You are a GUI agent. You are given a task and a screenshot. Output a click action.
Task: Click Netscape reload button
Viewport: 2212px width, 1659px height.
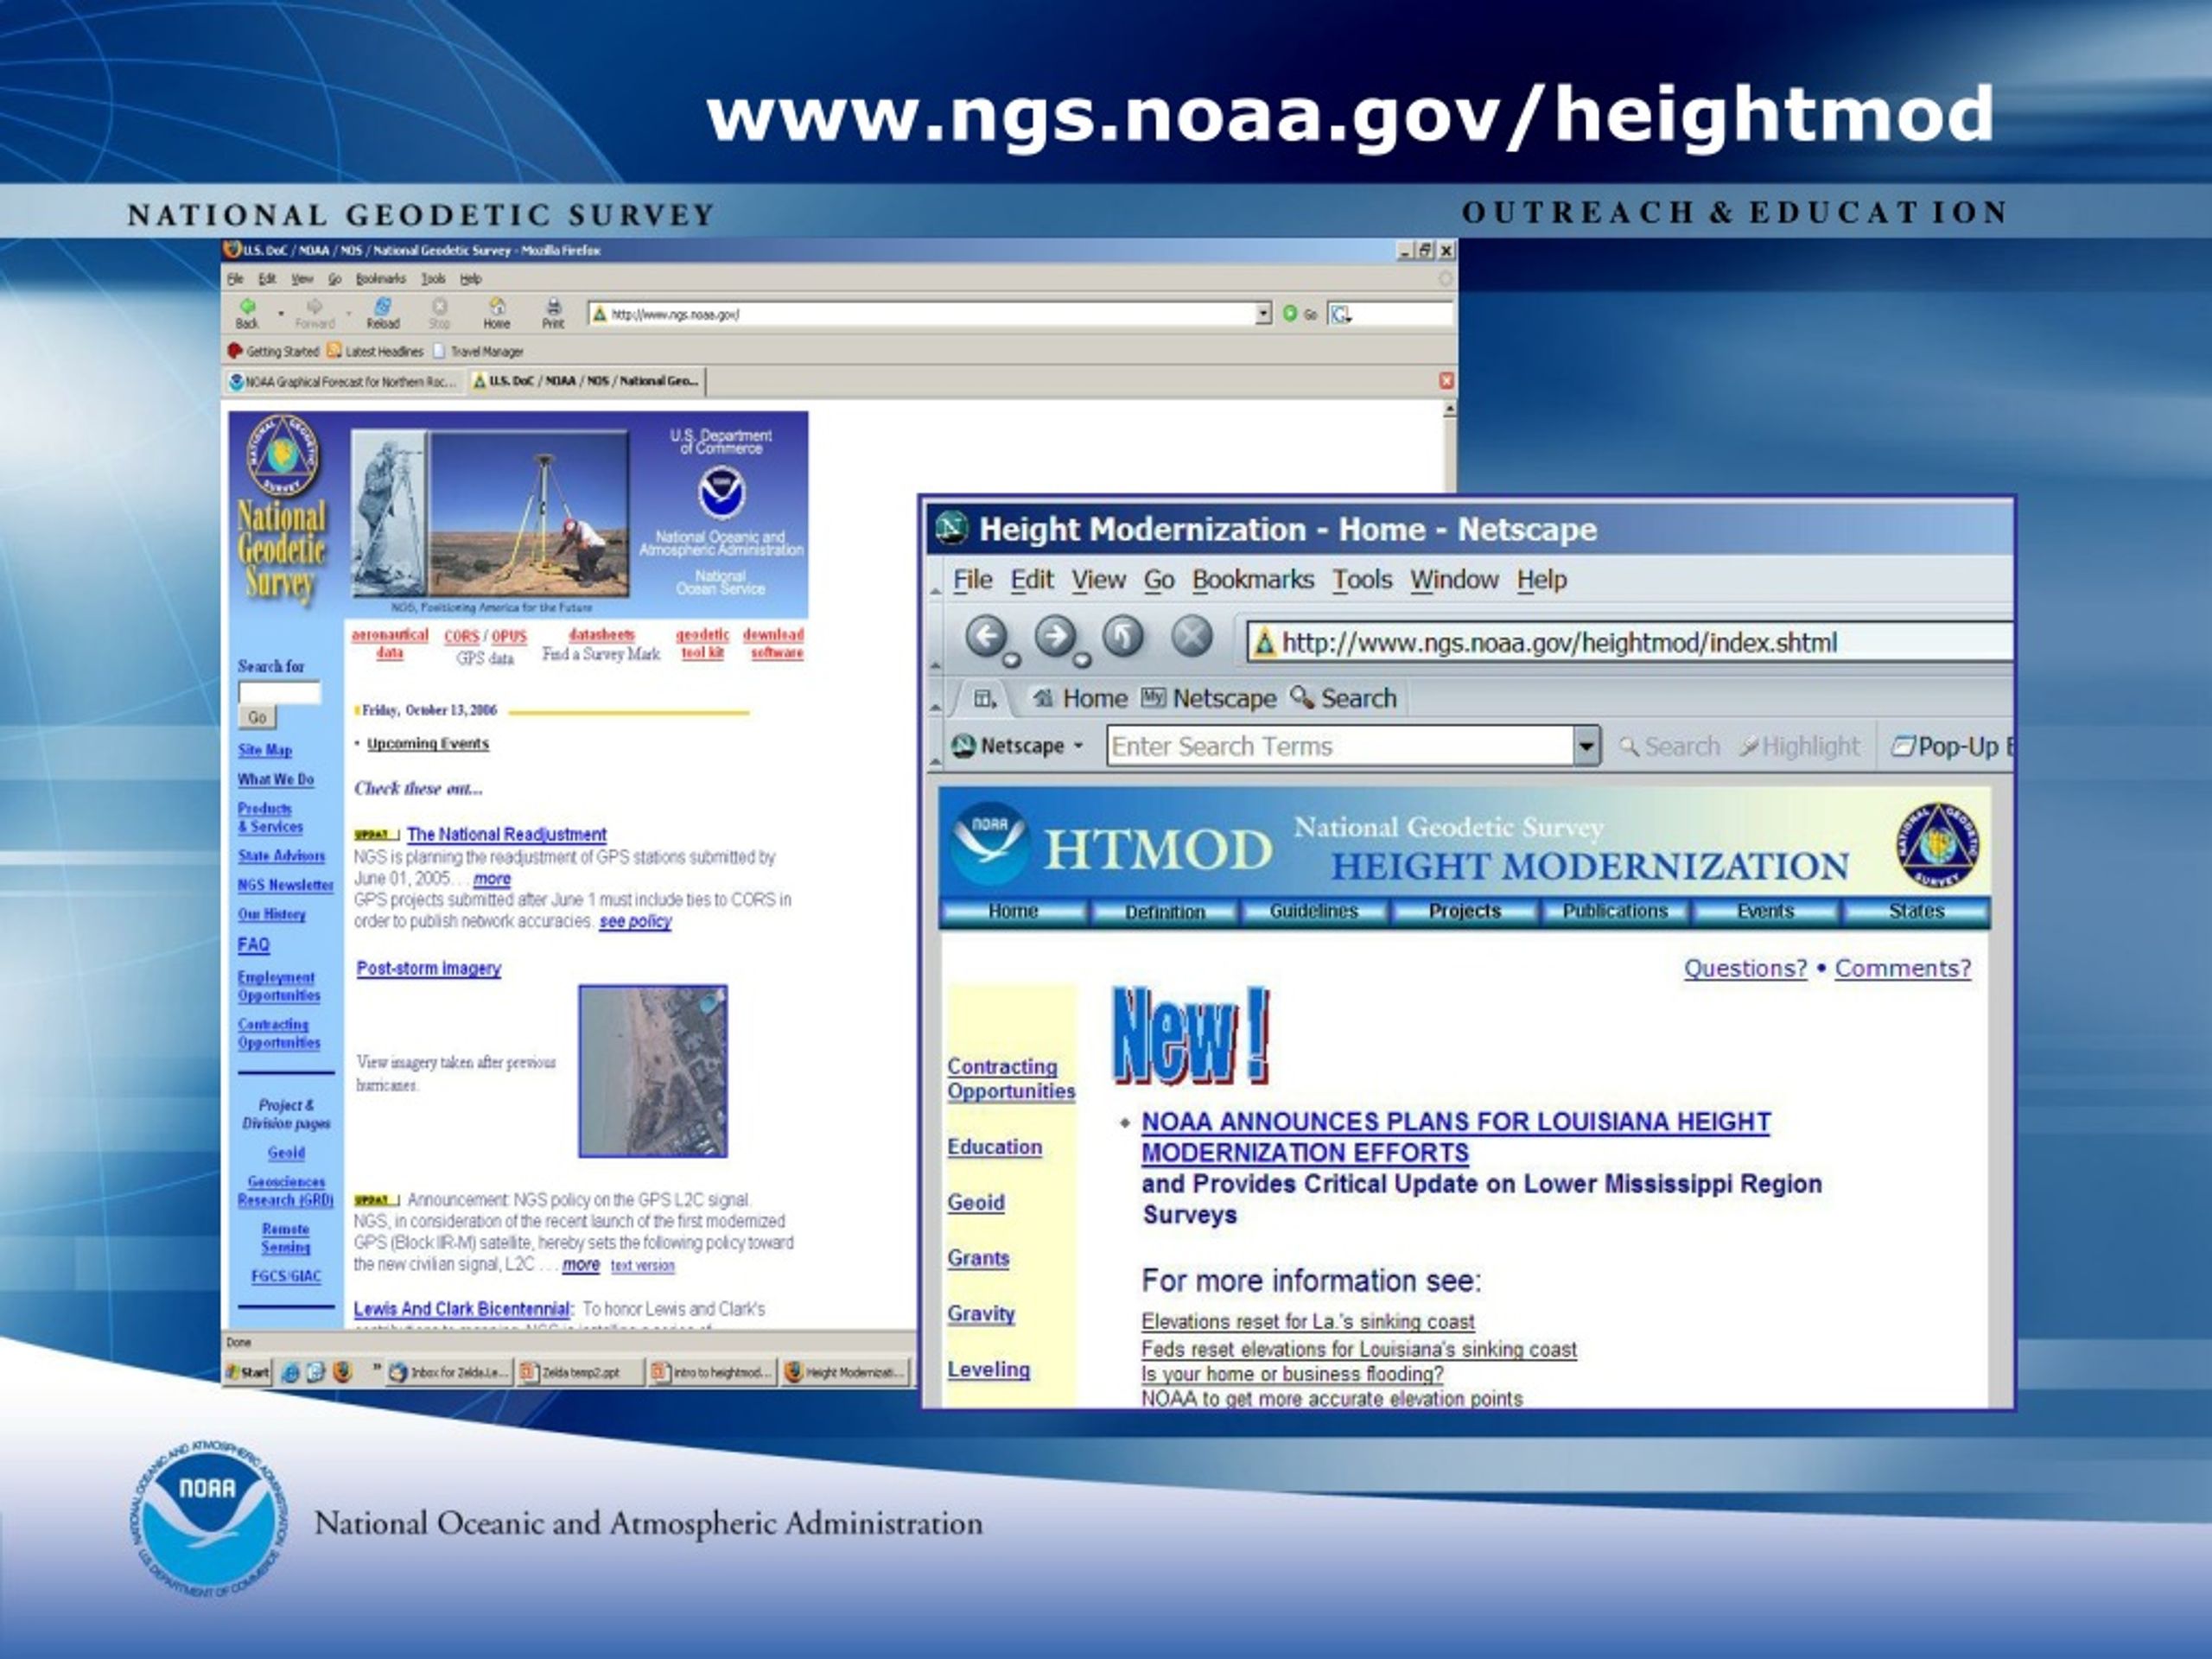point(1123,636)
